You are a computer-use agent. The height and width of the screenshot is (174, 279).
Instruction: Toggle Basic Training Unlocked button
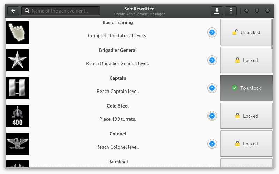click(x=247, y=32)
